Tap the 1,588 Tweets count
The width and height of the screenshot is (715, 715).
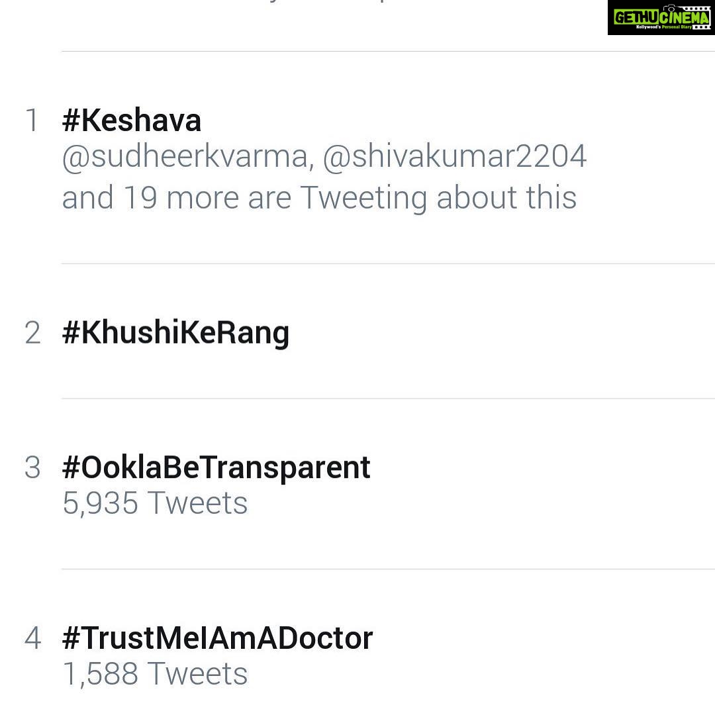[155, 673]
